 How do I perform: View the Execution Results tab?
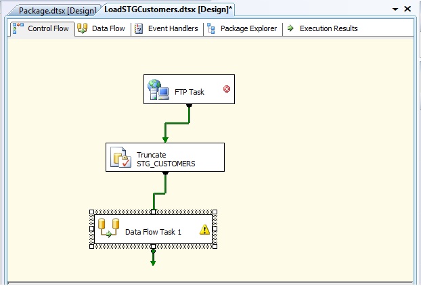322,28
